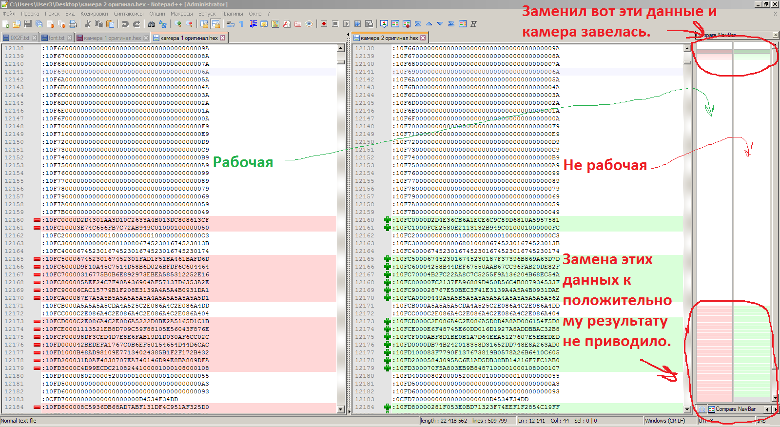Switch to the font.txt tab
780x427 pixels.
(56, 38)
